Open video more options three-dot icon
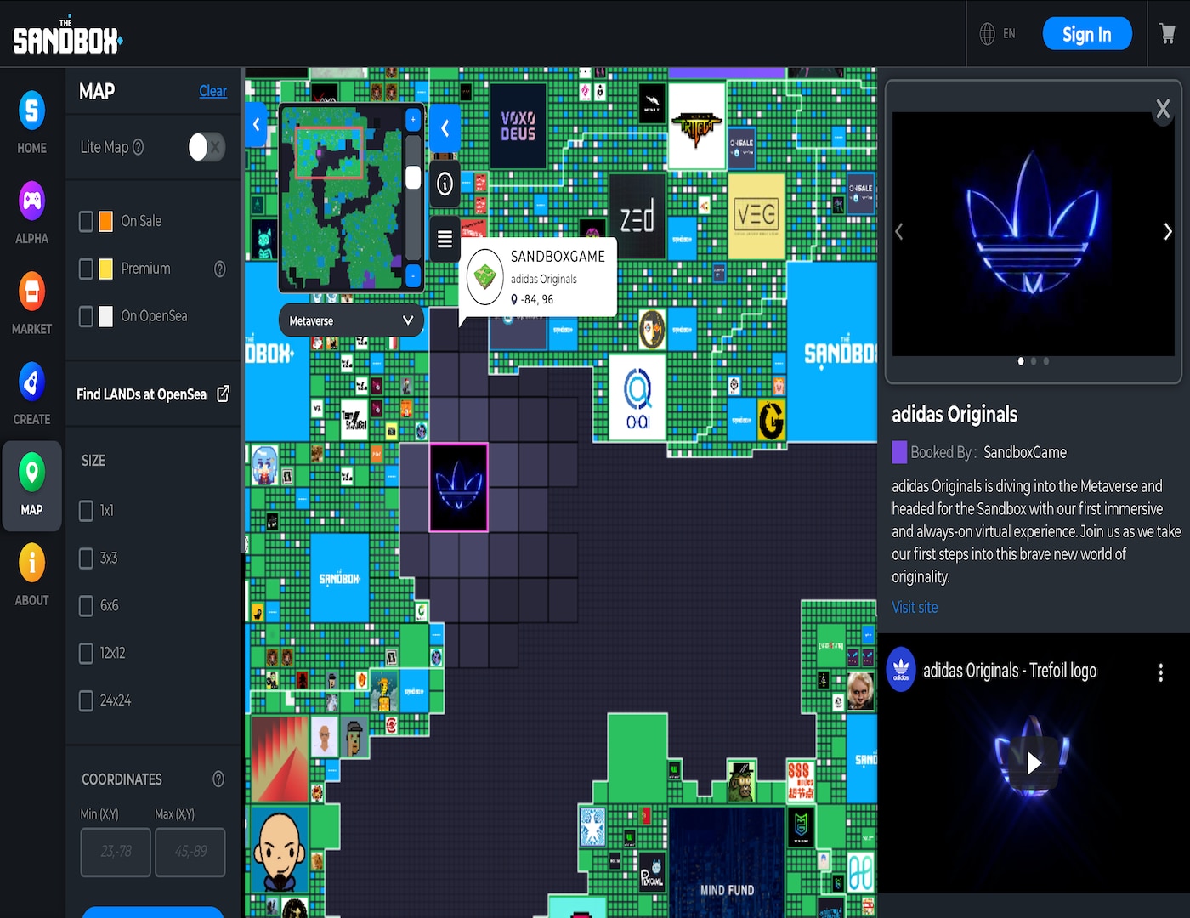Viewport: 1190px width, 918px height. pos(1160,672)
